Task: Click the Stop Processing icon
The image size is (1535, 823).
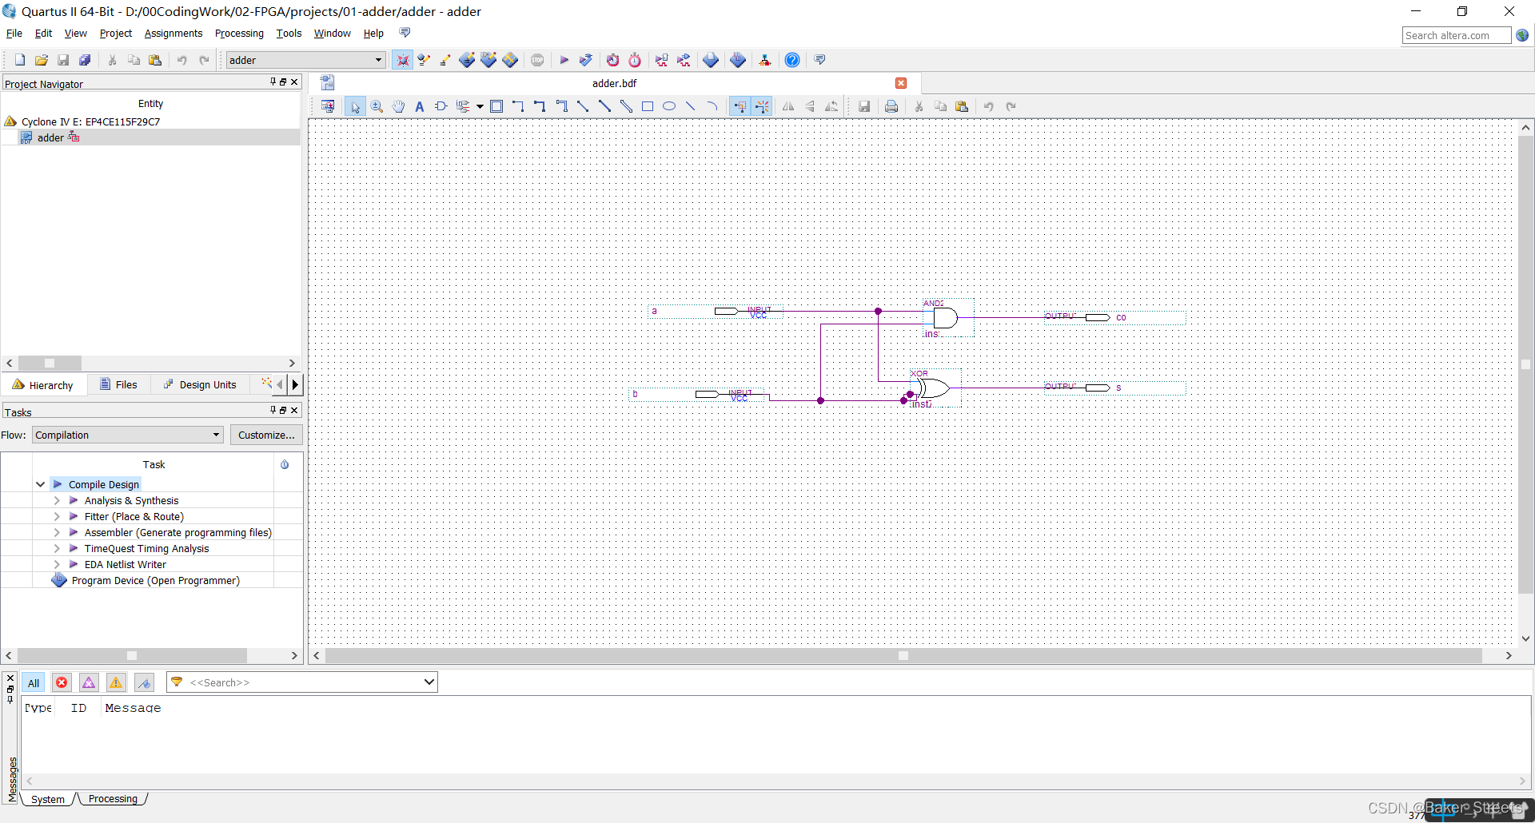Action: pos(537,60)
